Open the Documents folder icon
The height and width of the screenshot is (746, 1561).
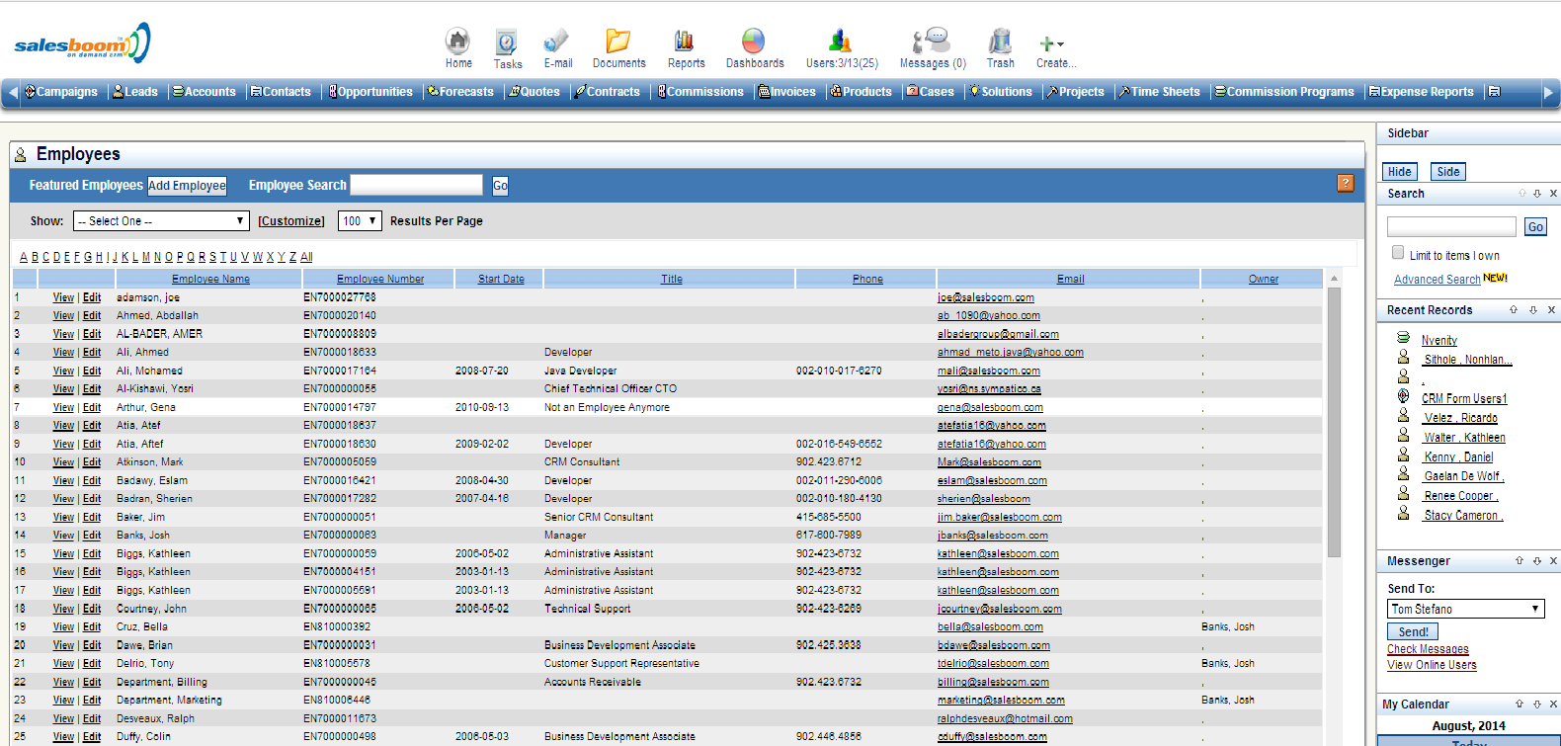618,41
